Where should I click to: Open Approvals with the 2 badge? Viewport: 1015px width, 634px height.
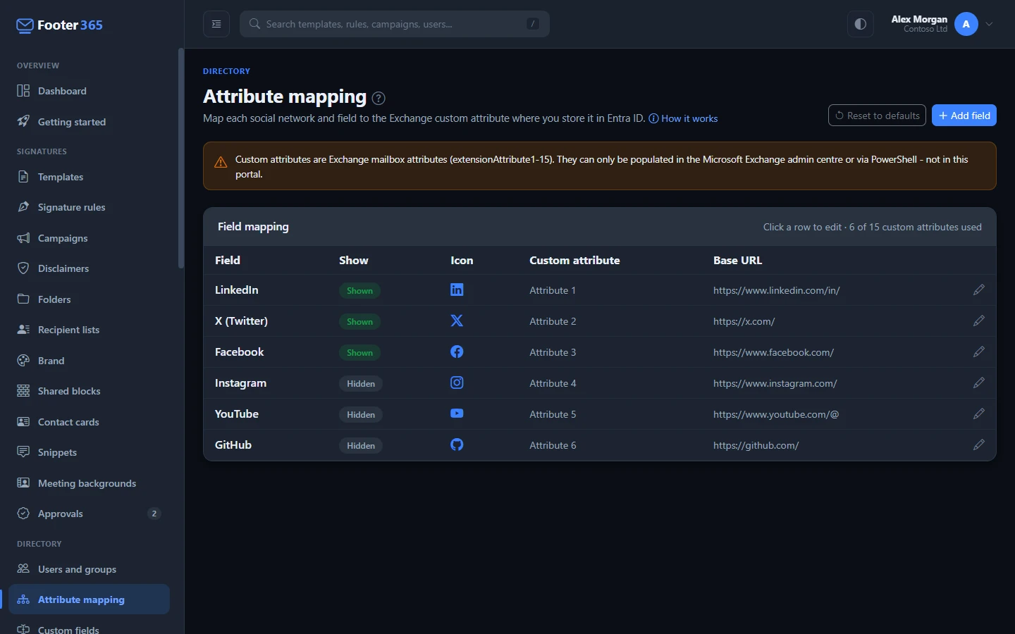tap(89, 514)
